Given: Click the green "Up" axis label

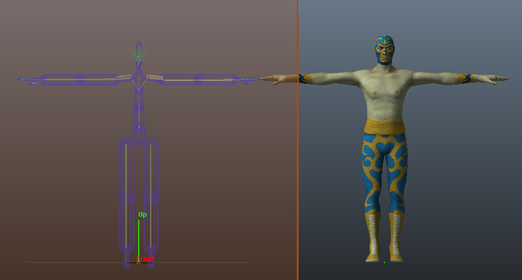Looking at the screenshot, I should coord(142,215).
